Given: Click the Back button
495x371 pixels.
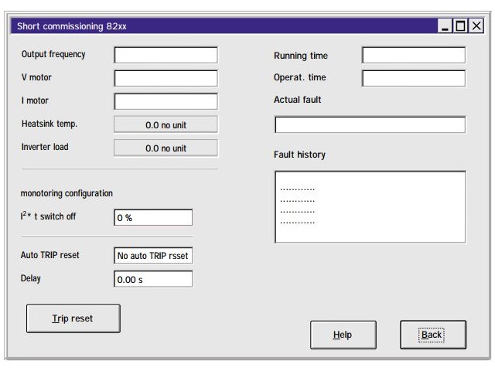Looking at the screenshot, I should 432,335.
